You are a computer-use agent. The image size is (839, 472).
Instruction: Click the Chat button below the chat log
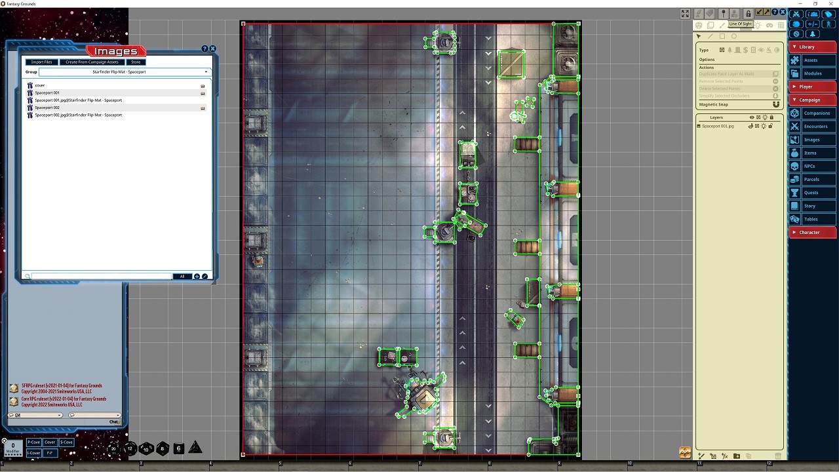(113, 422)
